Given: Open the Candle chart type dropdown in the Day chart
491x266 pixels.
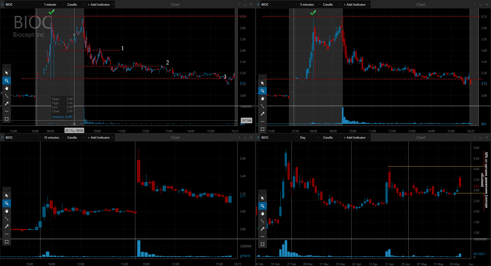Looking at the screenshot, I should pyautogui.click(x=331, y=137).
